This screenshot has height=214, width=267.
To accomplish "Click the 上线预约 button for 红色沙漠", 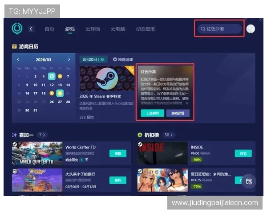I will [x=153, y=113].
